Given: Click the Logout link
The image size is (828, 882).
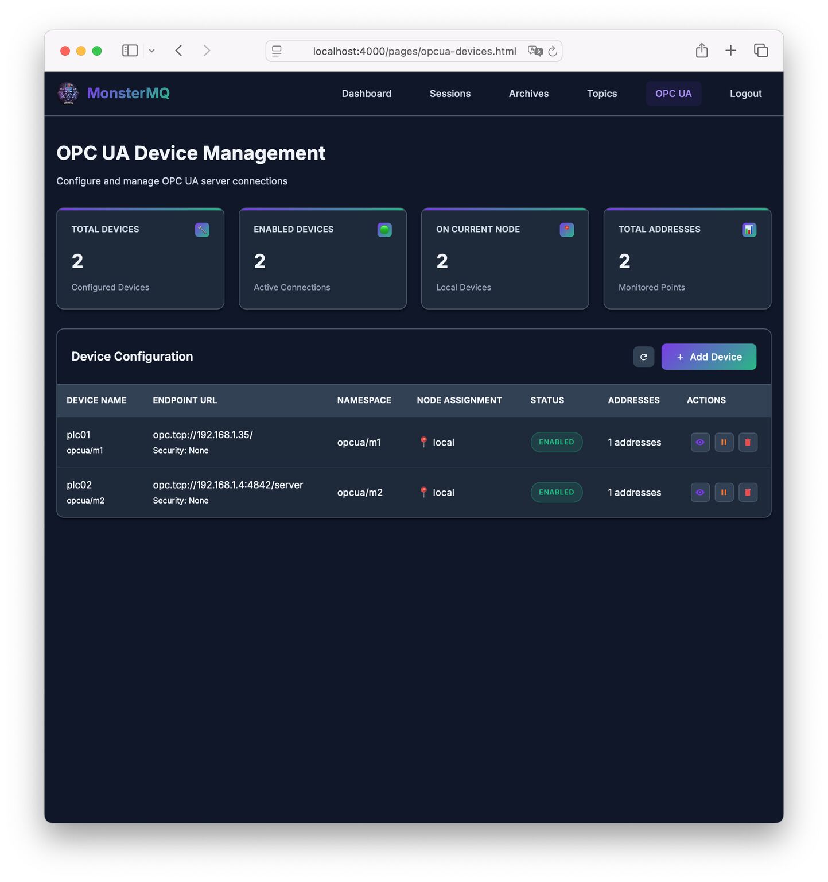Looking at the screenshot, I should coord(745,94).
